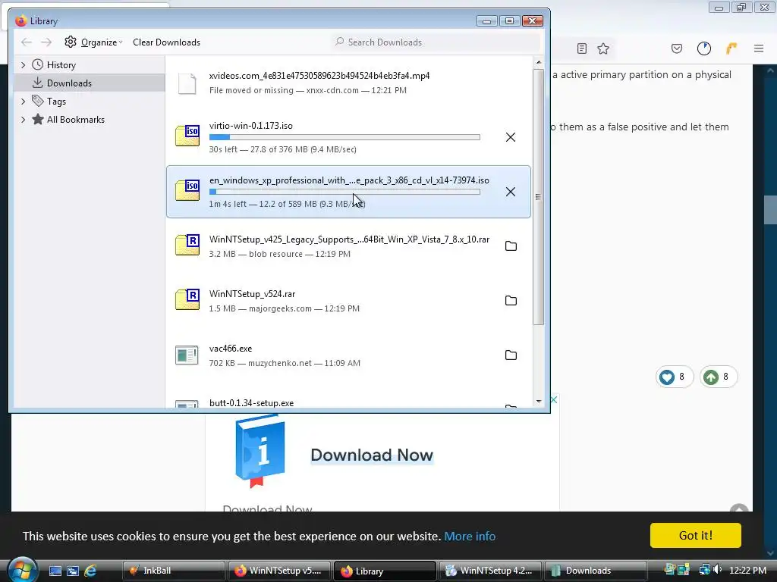777x582 pixels.
Task: Click the Windows XP iso progress bar
Action: (x=344, y=192)
